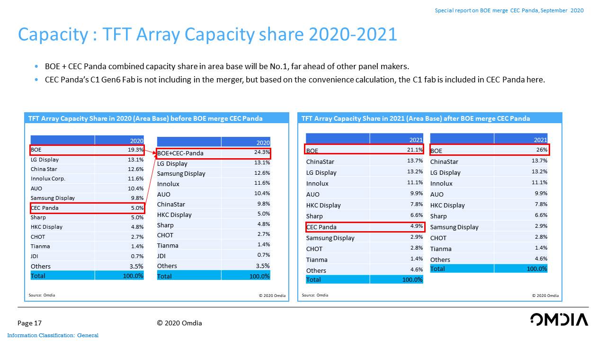The height and width of the screenshot is (341, 606).
Task: Select the "BOE" label in the 19.3% row
Action: 36,150
